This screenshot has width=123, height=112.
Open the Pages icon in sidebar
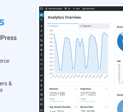[41, 45]
